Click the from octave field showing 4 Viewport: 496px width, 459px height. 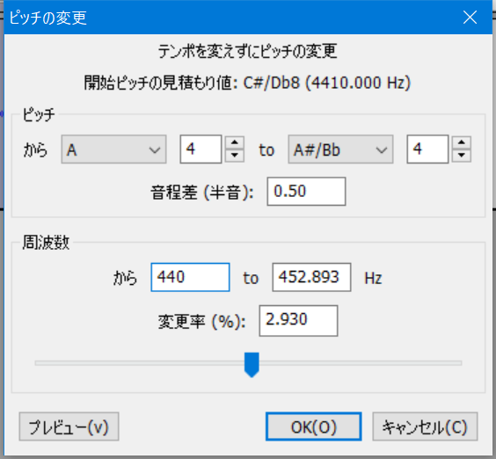click(201, 149)
